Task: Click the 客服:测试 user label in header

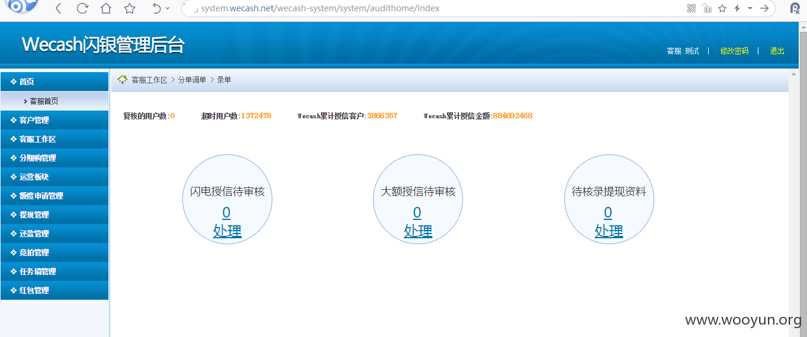Action: tap(683, 51)
